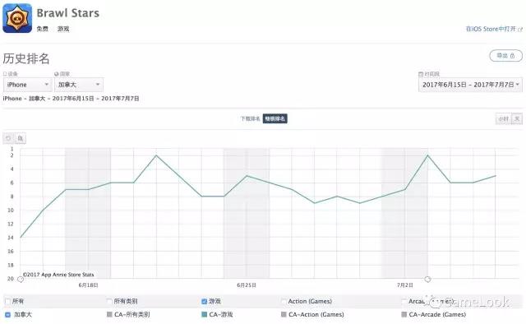Image resolution: width=526 pixels, height=324 pixels.
Task: Open the 在iOS Store中打开 link
Action: tap(494, 30)
